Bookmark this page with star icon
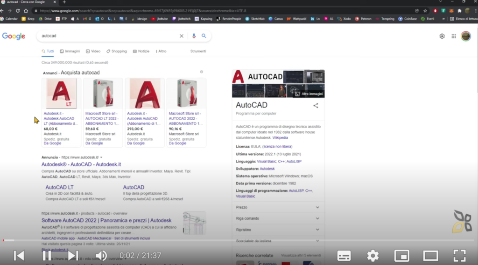Image resolution: width=478 pixels, height=265 pixels. pyautogui.click(x=425, y=11)
